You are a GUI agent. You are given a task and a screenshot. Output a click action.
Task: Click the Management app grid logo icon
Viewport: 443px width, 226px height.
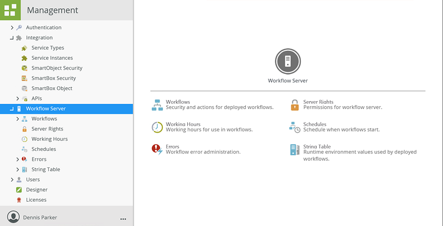click(x=10, y=10)
